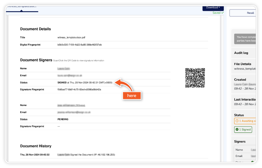Click the first signer's blurred name link
Image resolution: width=262 pixels, height=168 pixels.
[64, 68]
